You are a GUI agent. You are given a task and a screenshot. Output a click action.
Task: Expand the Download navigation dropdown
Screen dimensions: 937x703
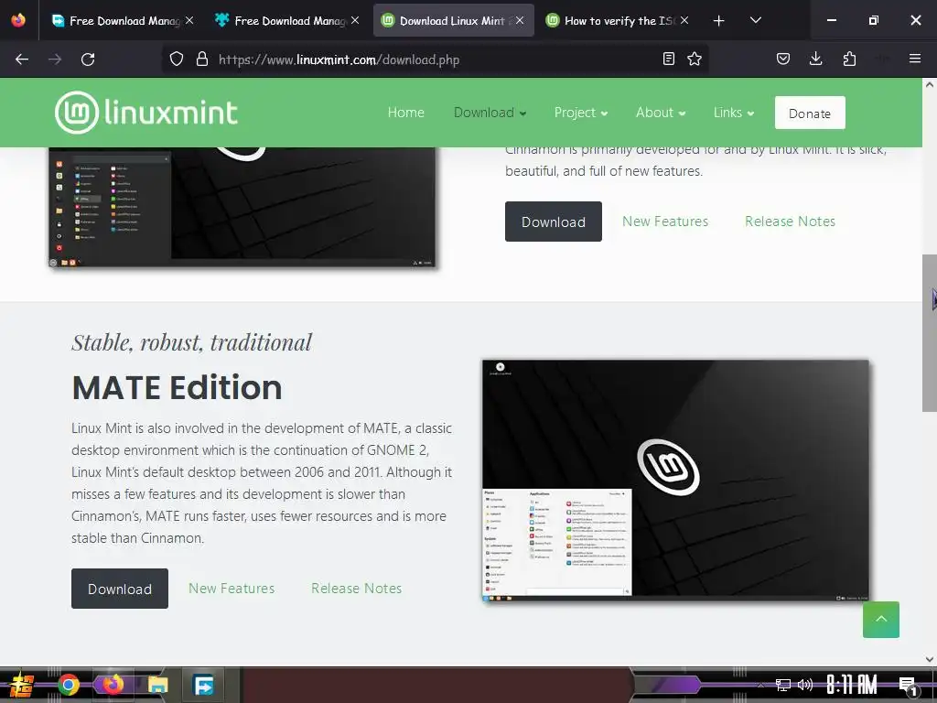click(490, 113)
